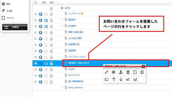Toggle publish globe icon for トップページ
The width and height of the screenshot is (172, 97).
click(x=41, y=14)
